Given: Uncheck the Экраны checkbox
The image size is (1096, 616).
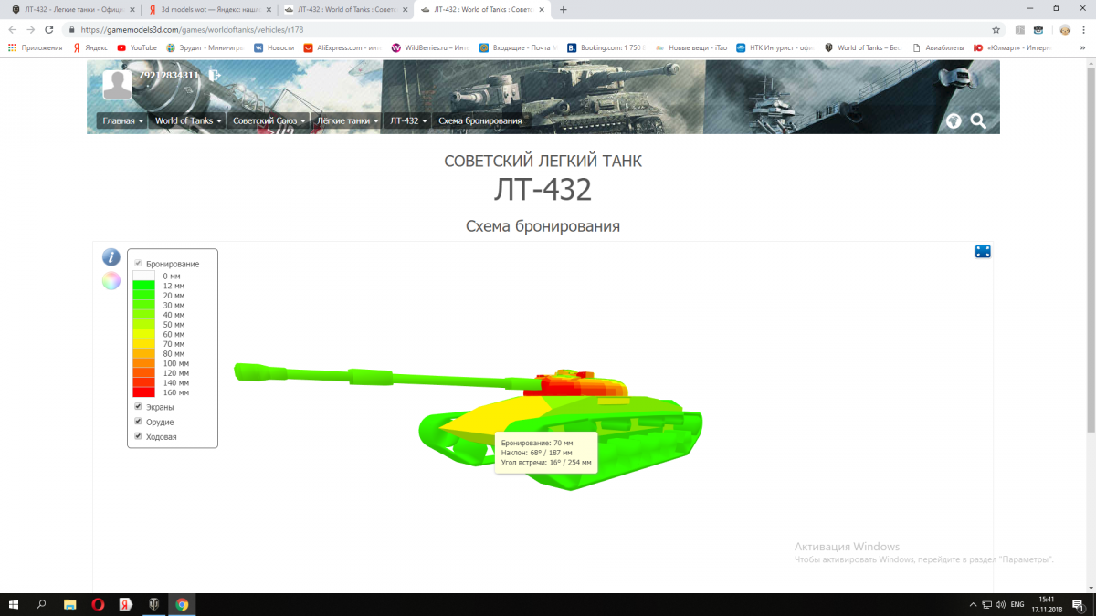Looking at the screenshot, I should coord(138,407).
